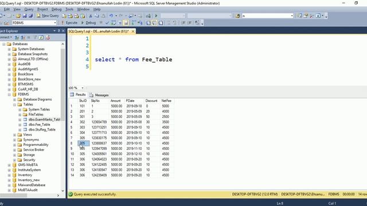Click Specify Values for Template Parameters icon

(197, 23)
